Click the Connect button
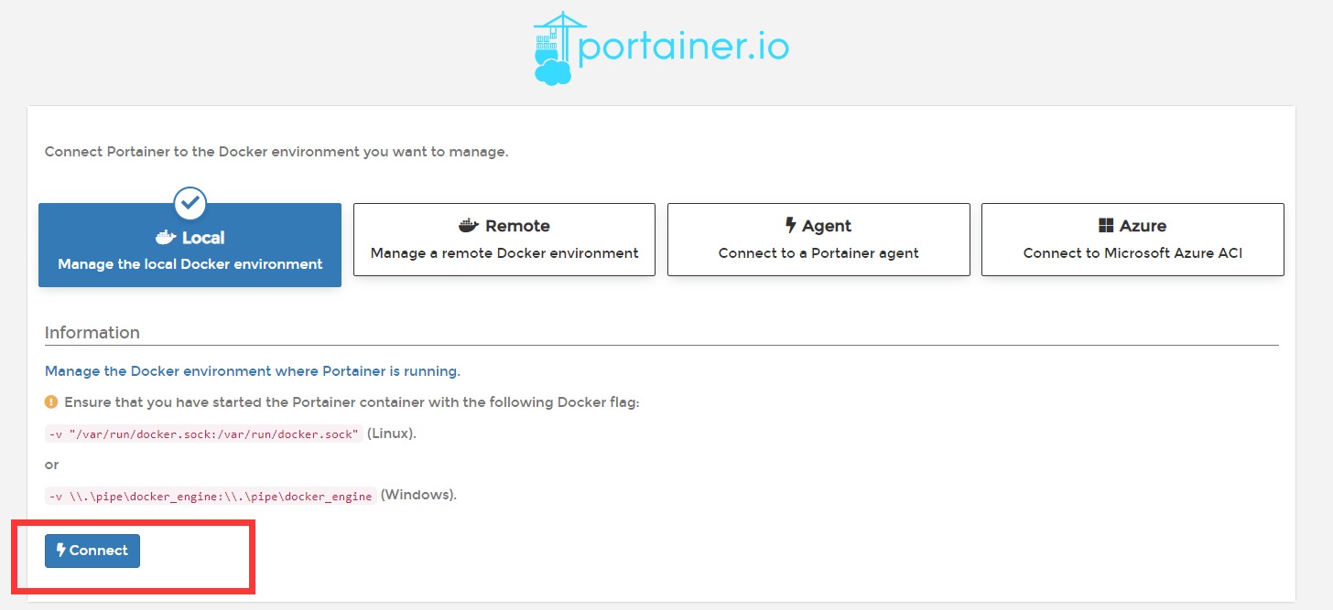1333x610 pixels. click(92, 551)
